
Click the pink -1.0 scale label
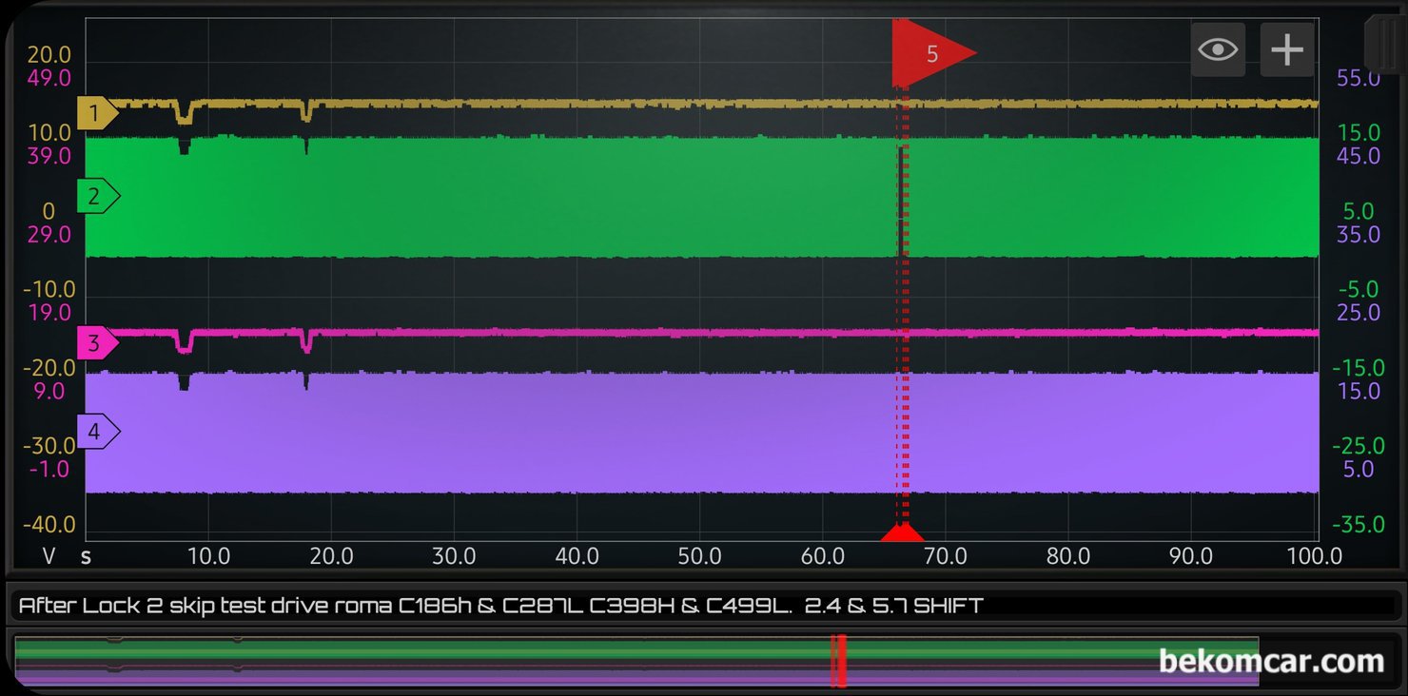[49, 469]
